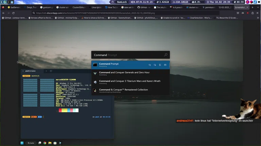Switch to the Linux Iptables tab
Screen dimensions: 261x146
(95, 7)
